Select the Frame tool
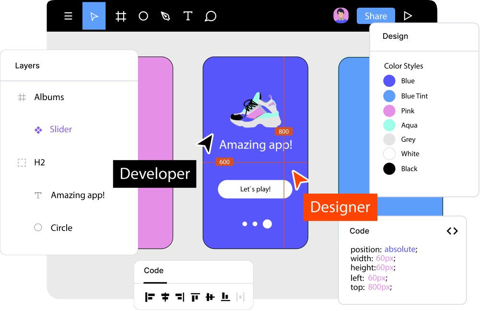 [x=121, y=16]
